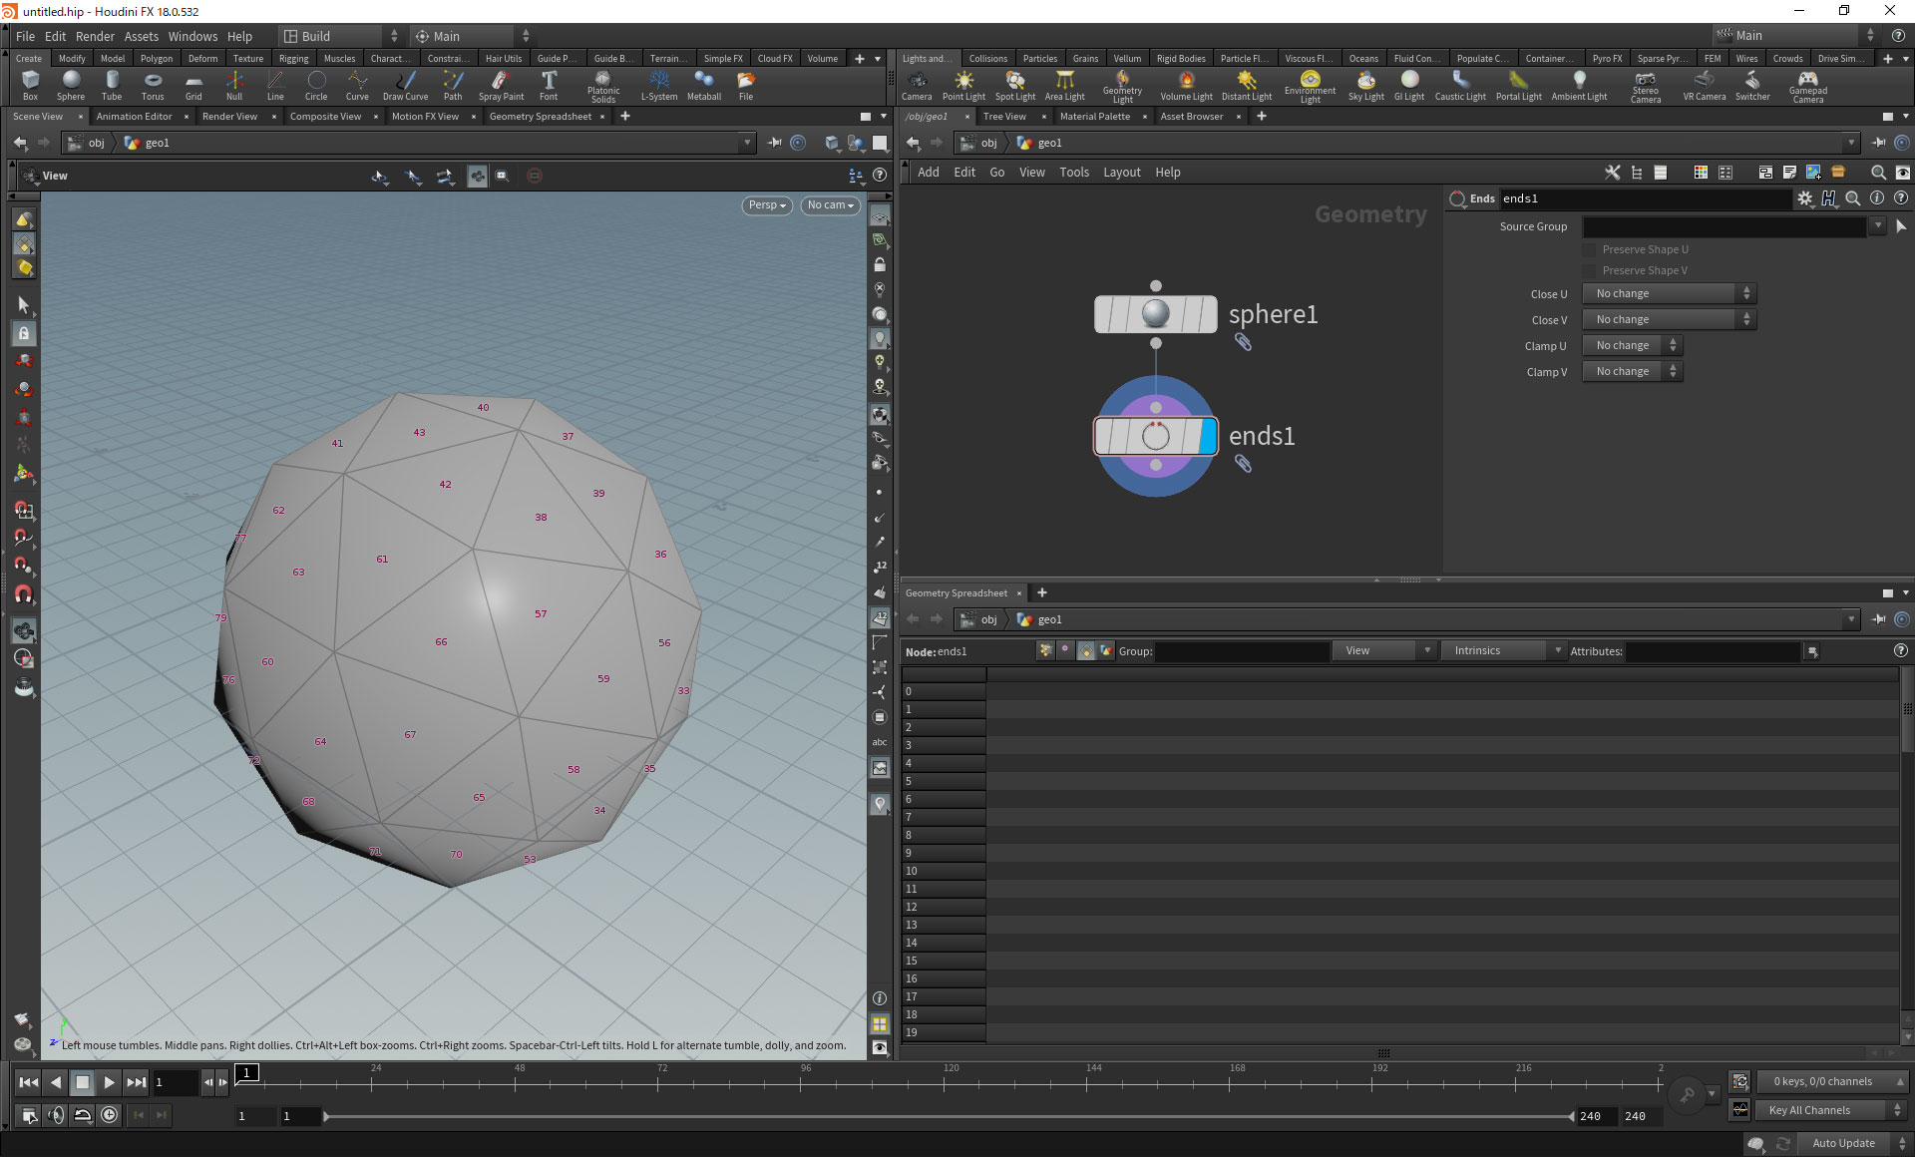Open parameter gear menu for ends1
The width and height of the screenshot is (1915, 1157).
point(1805,198)
